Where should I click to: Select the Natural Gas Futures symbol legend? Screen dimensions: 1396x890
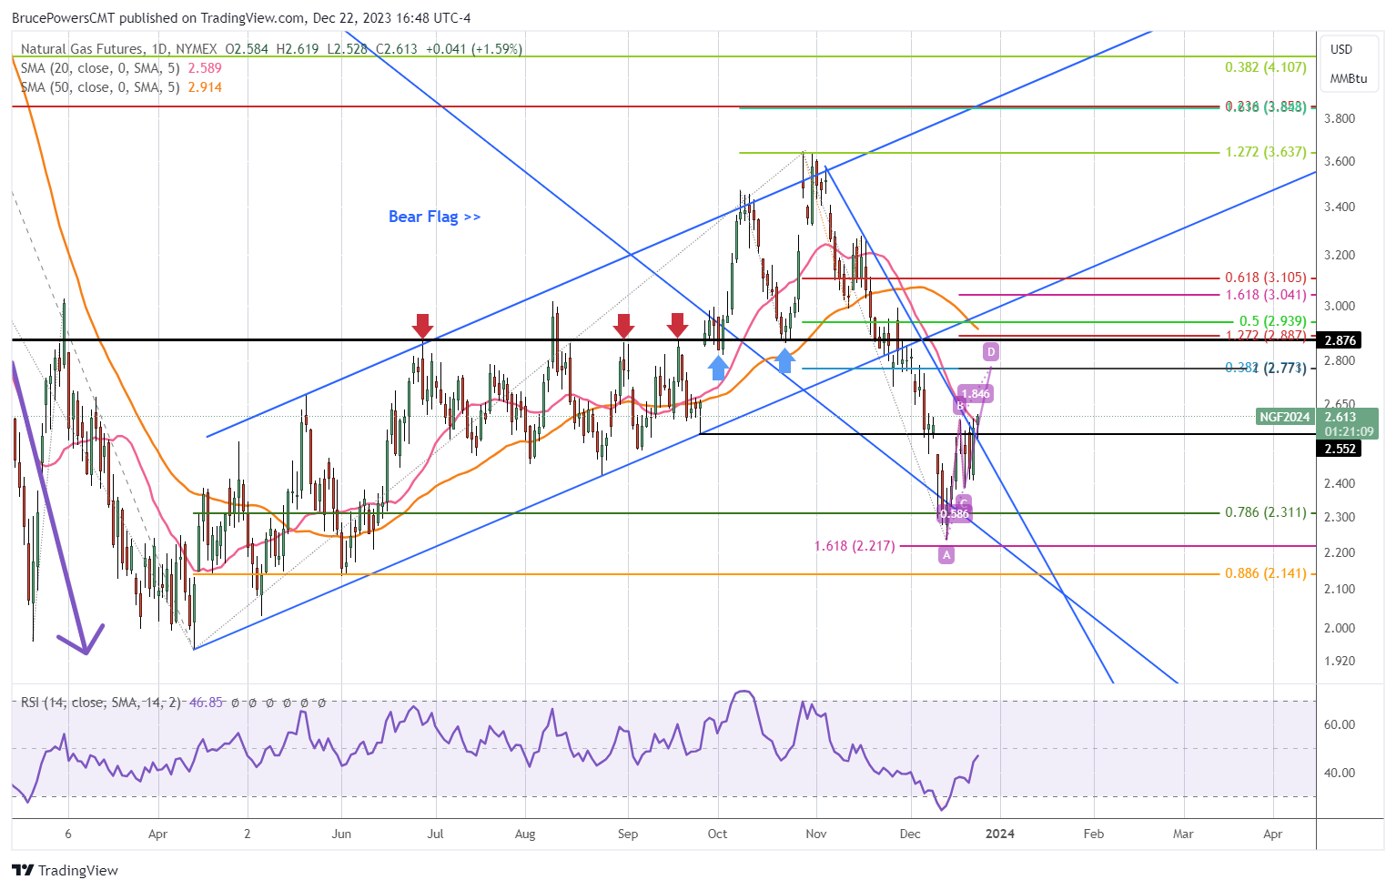coord(271,49)
